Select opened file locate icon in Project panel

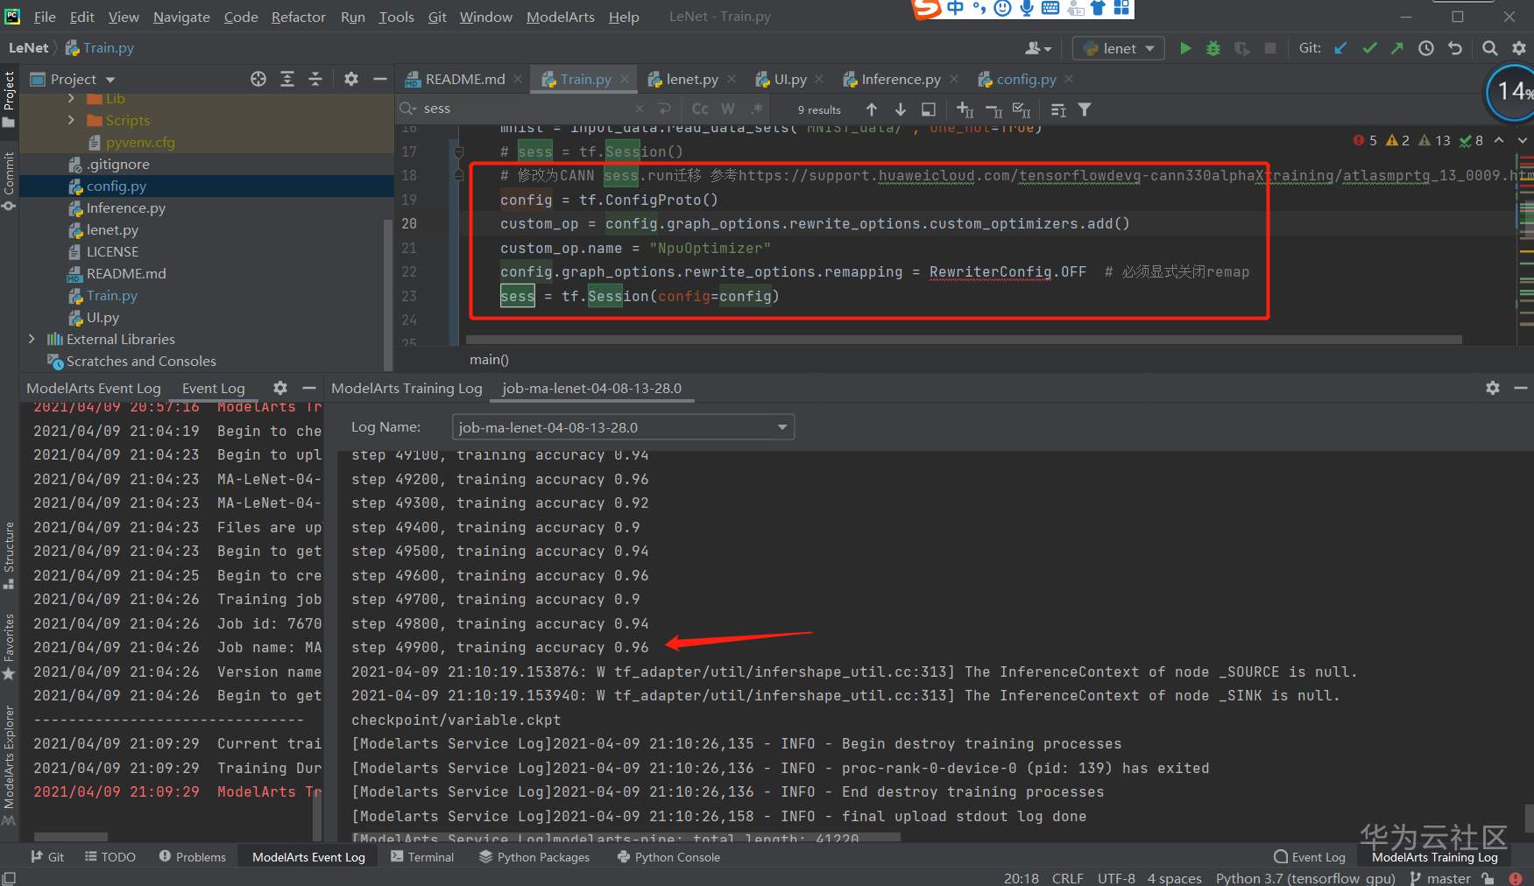(258, 79)
